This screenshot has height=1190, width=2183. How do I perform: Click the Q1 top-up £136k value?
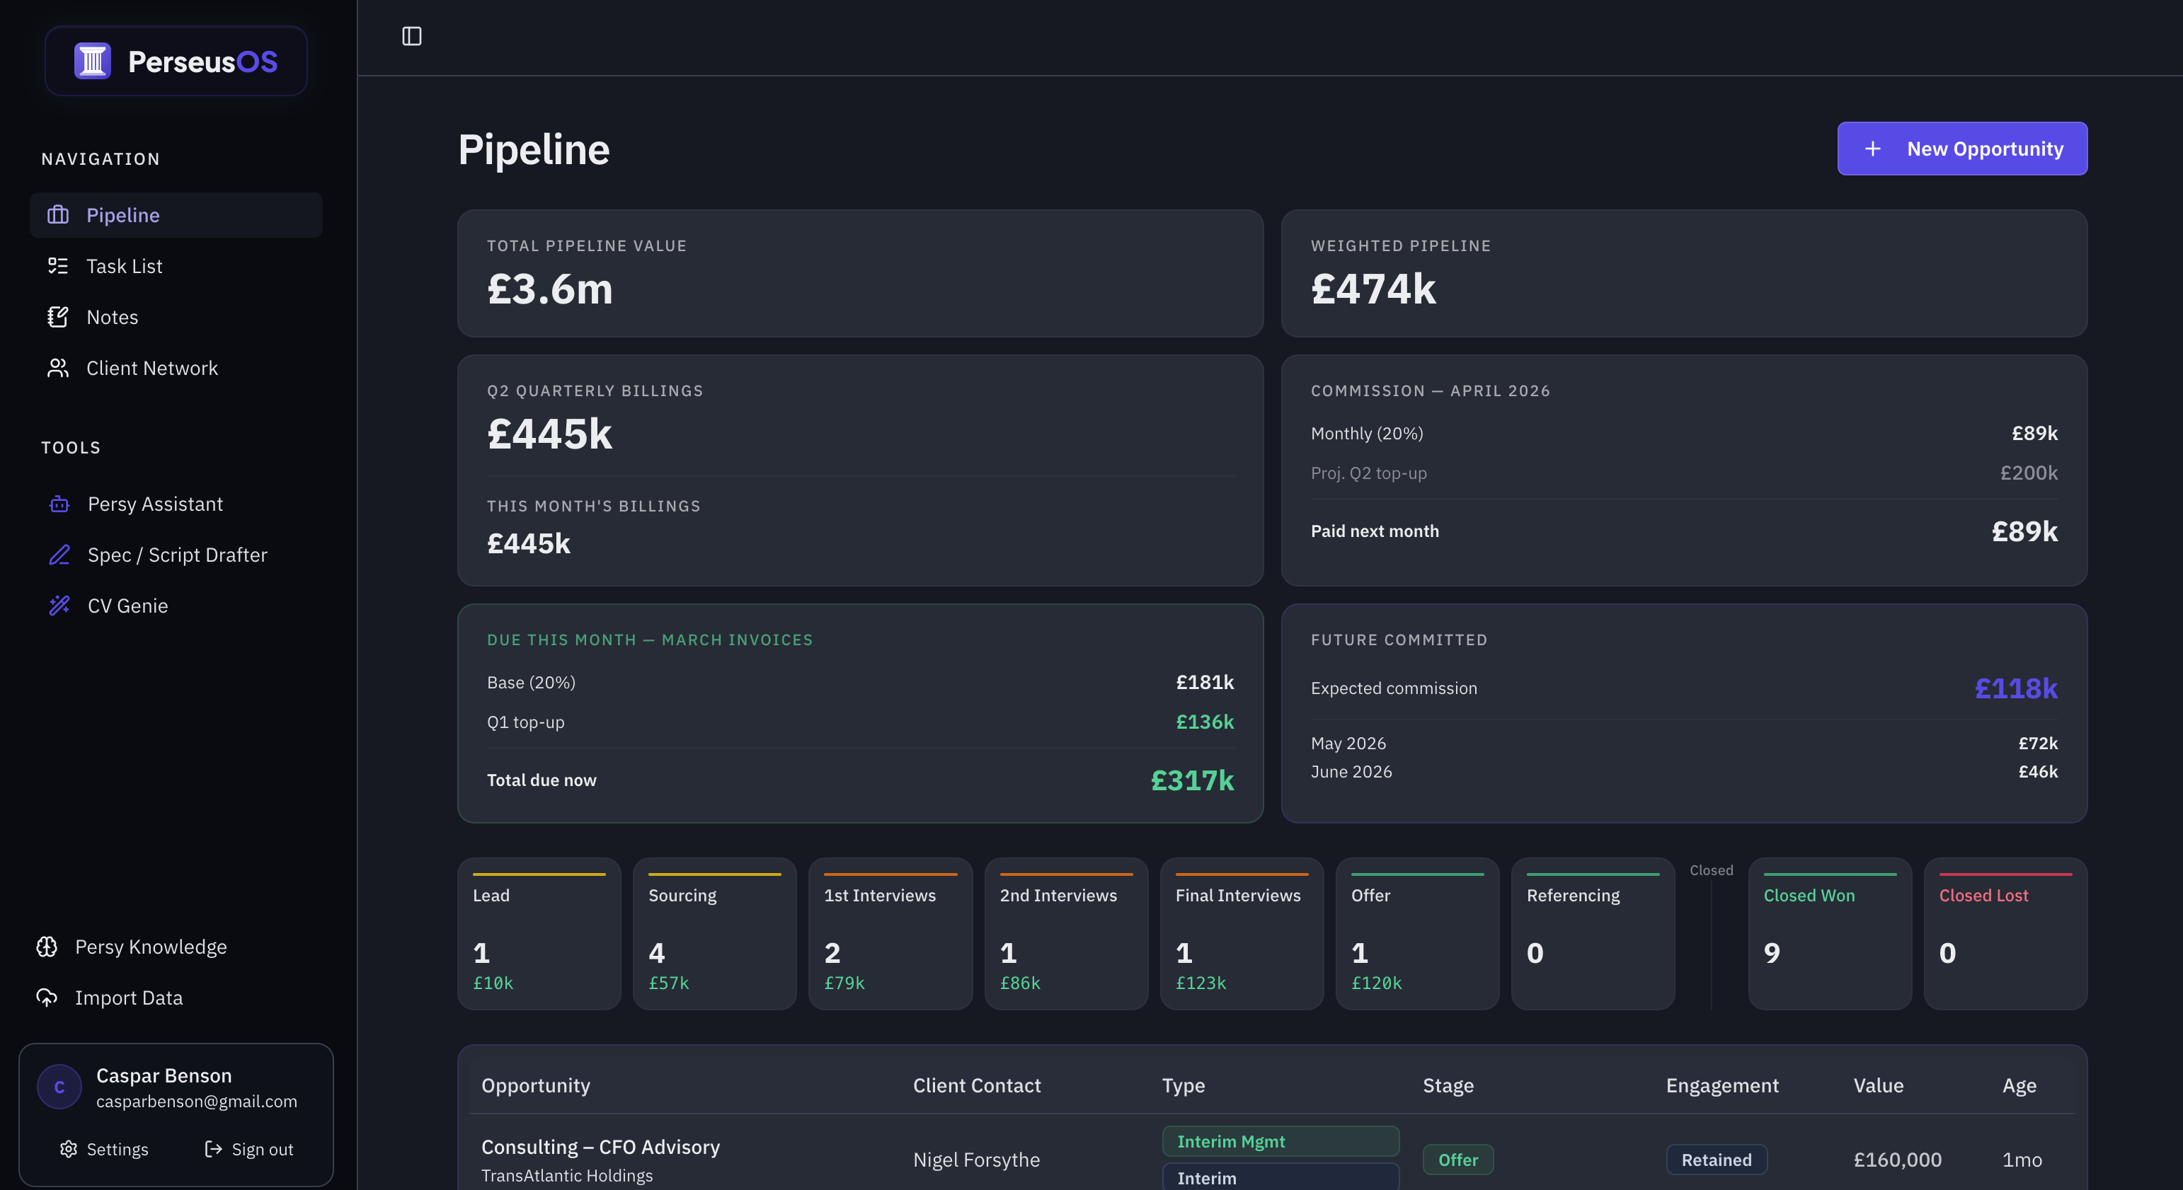[x=1204, y=722]
